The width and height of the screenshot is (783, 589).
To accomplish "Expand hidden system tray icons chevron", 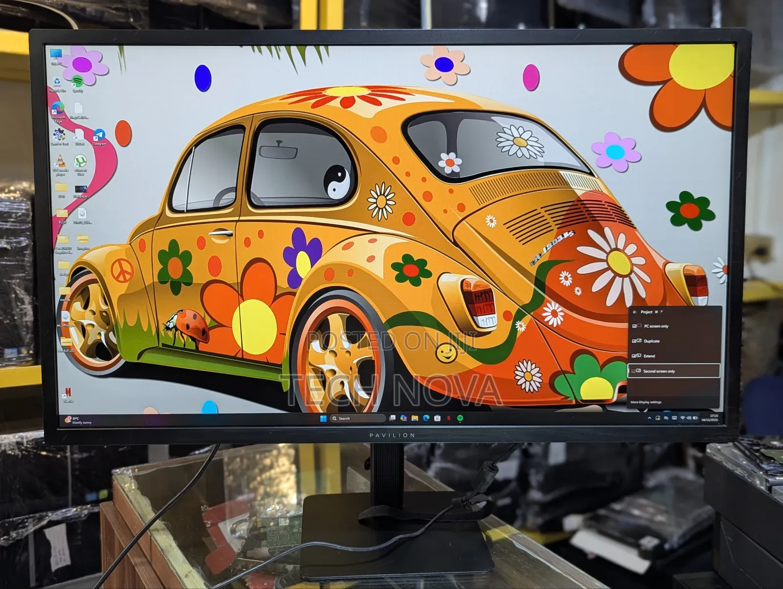I will pos(649,418).
